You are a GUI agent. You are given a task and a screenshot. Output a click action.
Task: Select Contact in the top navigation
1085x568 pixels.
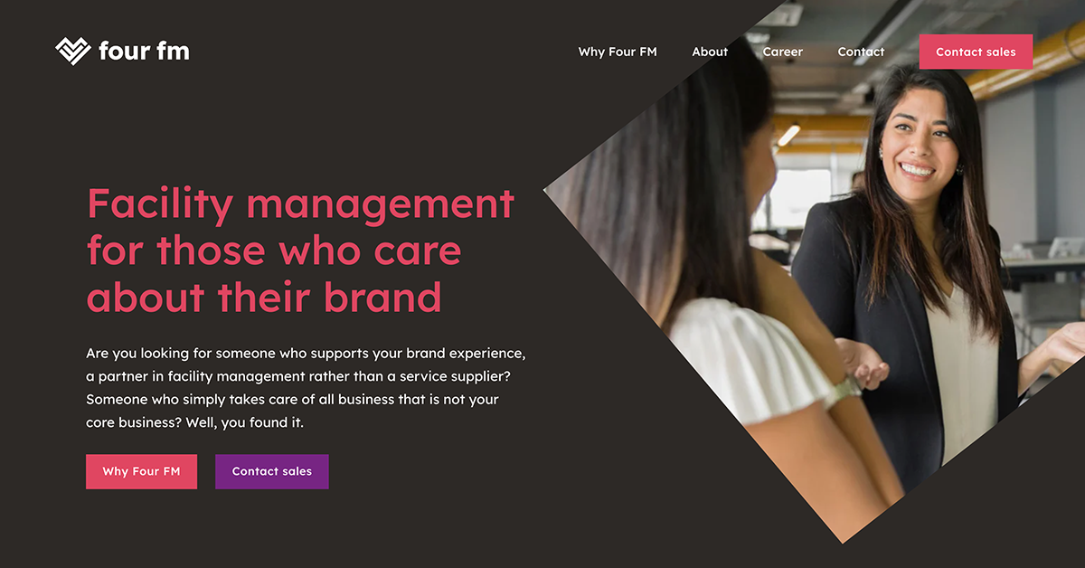click(861, 52)
